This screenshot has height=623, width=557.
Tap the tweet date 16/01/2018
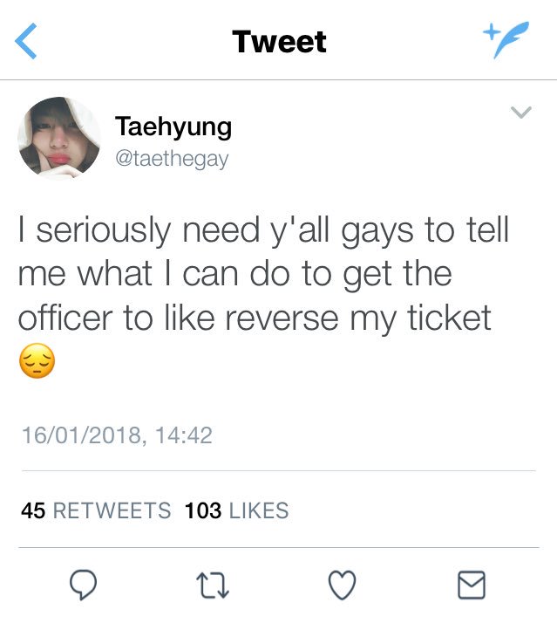[82, 435]
